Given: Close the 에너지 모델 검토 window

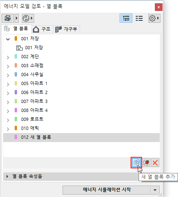Looking at the screenshot, I should point(158,7).
